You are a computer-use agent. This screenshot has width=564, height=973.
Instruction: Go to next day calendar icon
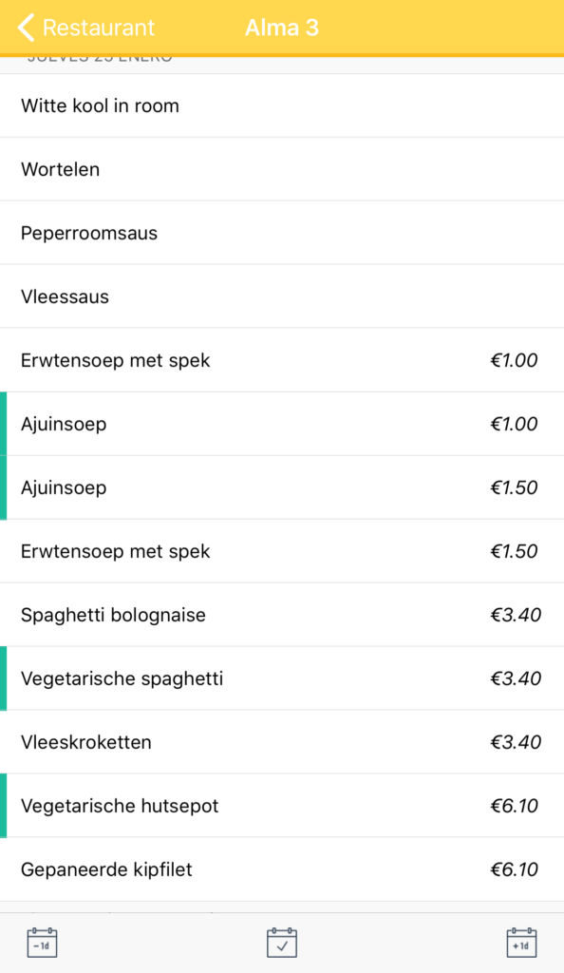tap(521, 942)
